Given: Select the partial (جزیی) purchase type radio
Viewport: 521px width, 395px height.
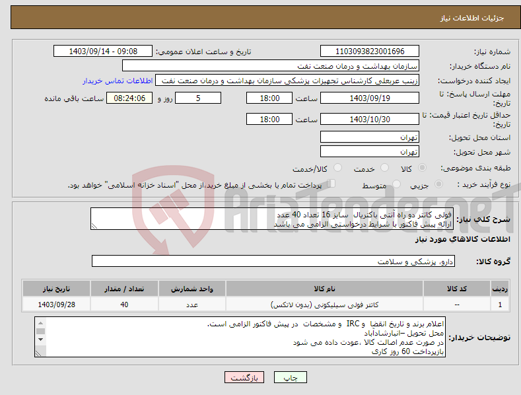Looking at the screenshot, I should 438,184.
